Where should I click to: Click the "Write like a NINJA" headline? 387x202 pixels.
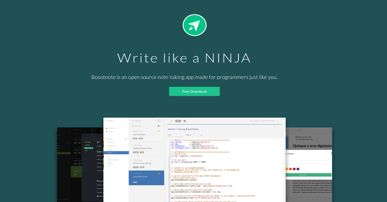pyautogui.click(x=184, y=58)
